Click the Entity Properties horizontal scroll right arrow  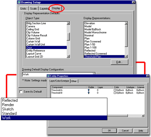(x=143, y=116)
